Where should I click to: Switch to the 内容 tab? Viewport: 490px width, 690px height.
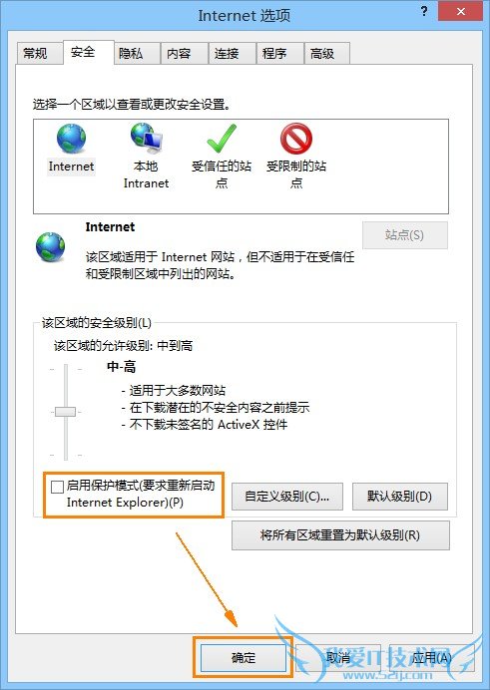coord(179,54)
